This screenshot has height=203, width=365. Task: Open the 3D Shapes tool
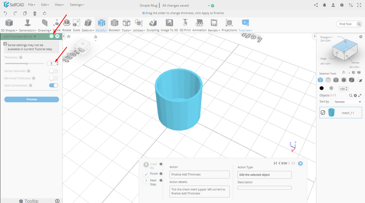pyautogui.click(x=9, y=25)
